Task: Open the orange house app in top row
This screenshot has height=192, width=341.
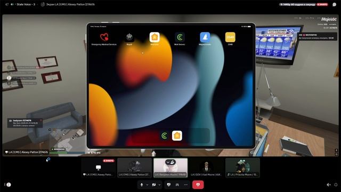Action: click(x=155, y=37)
